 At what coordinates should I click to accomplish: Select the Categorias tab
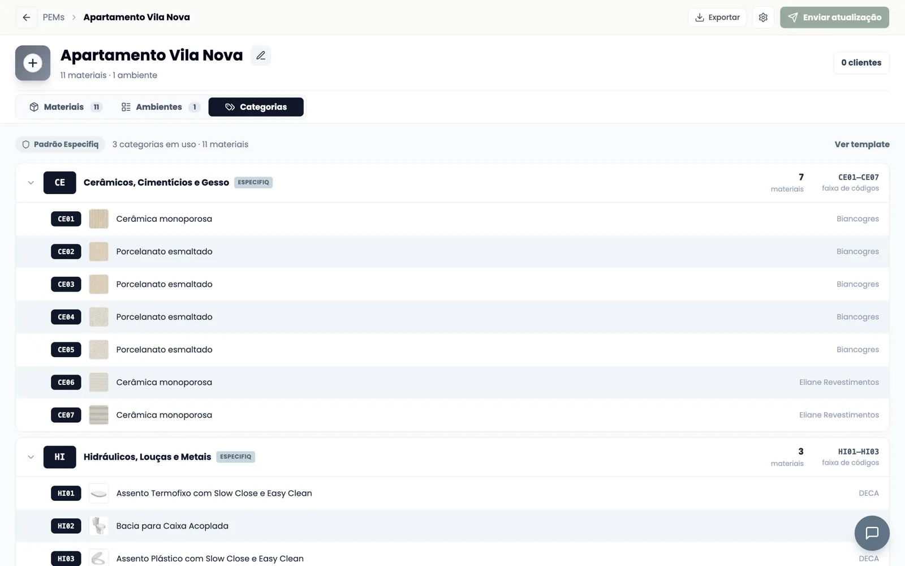256,107
